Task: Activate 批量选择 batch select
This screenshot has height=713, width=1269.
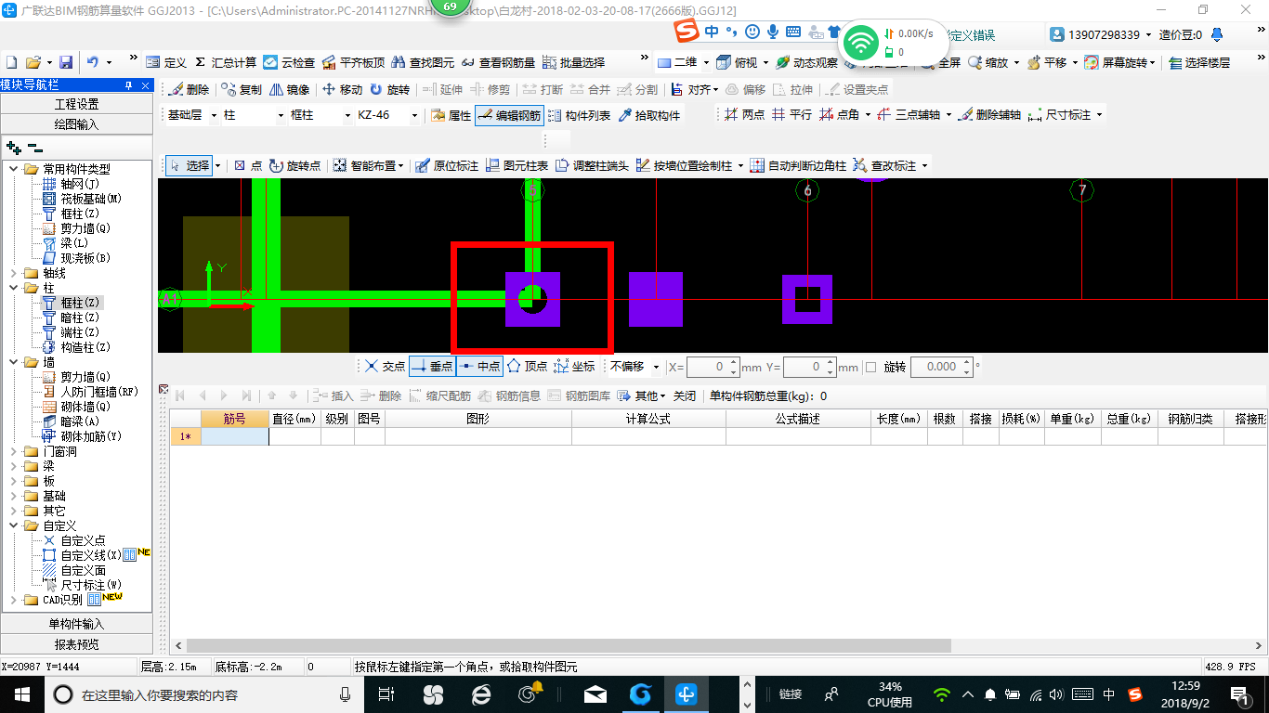Action: point(573,62)
